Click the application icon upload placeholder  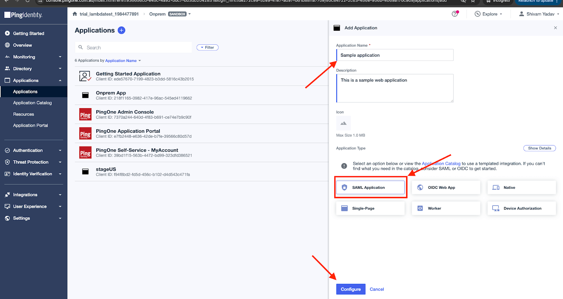coord(343,123)
